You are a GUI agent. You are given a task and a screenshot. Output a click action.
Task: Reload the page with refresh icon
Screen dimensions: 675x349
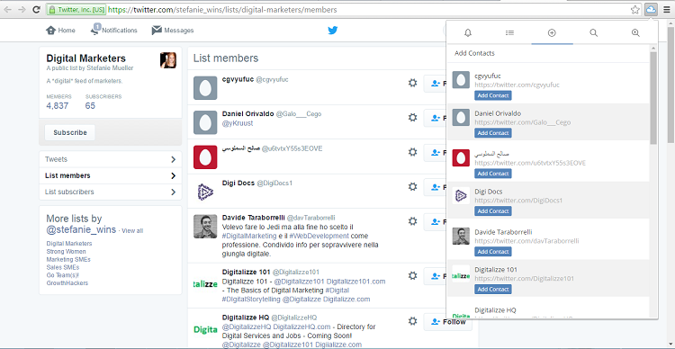[x=37, y=10]
